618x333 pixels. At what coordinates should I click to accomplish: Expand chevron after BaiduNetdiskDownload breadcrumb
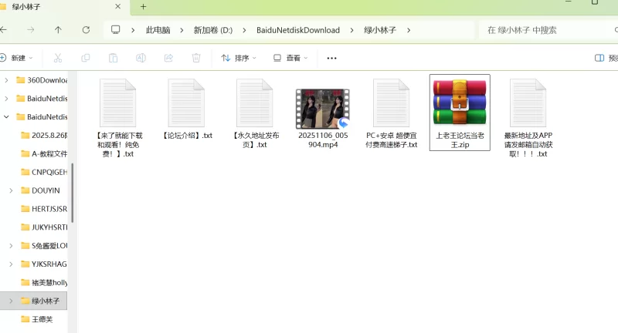[351, 30]
